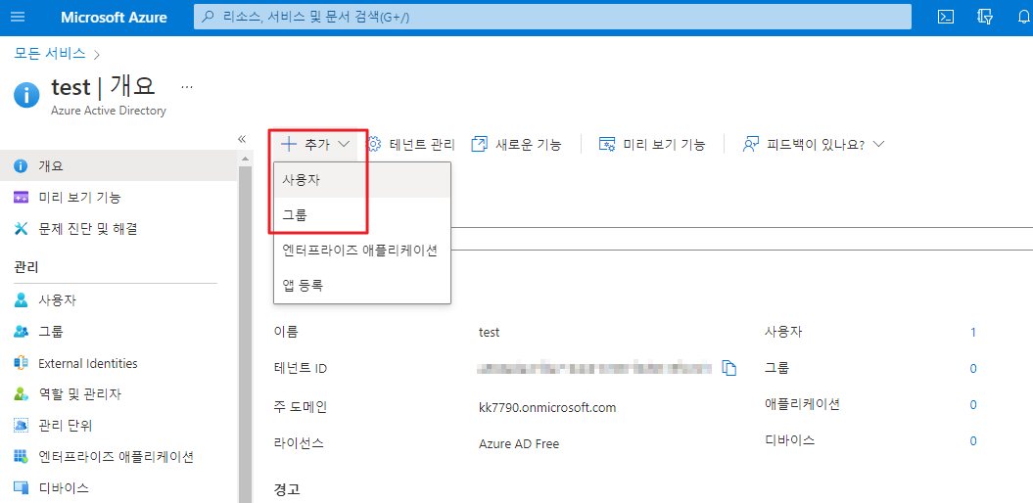
Task: Click the 경고 heading
Action: [x=287, y=489]
